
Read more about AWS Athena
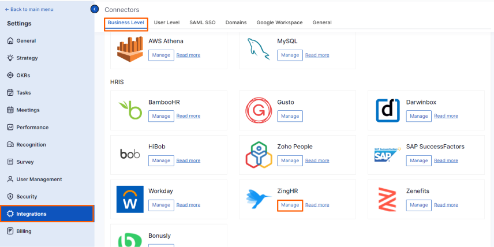[x=188, y=55]
